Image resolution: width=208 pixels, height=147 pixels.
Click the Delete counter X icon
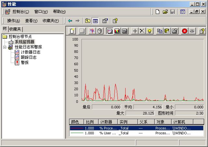pyautogui.click(x=142, y=31)
